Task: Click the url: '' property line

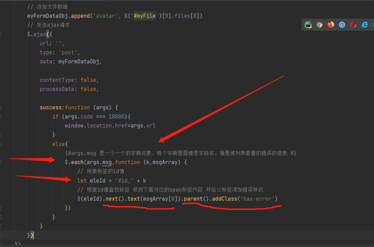Action: pyautogui.click(x=52, y=44)
